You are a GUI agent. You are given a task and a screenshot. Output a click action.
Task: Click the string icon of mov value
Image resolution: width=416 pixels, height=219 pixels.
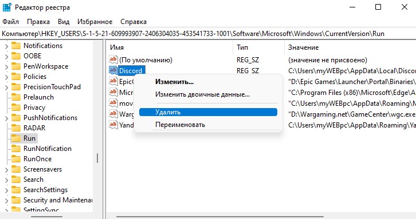click(x=113, y=103)
